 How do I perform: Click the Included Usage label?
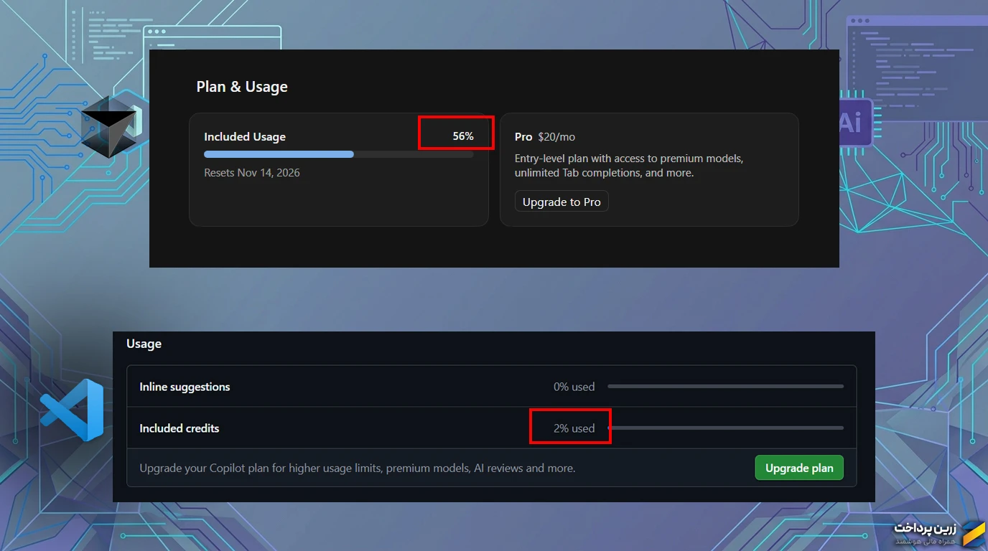pos(245,136)
